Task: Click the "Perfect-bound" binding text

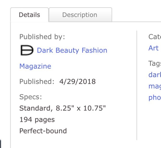Action: tap(43, 131)
